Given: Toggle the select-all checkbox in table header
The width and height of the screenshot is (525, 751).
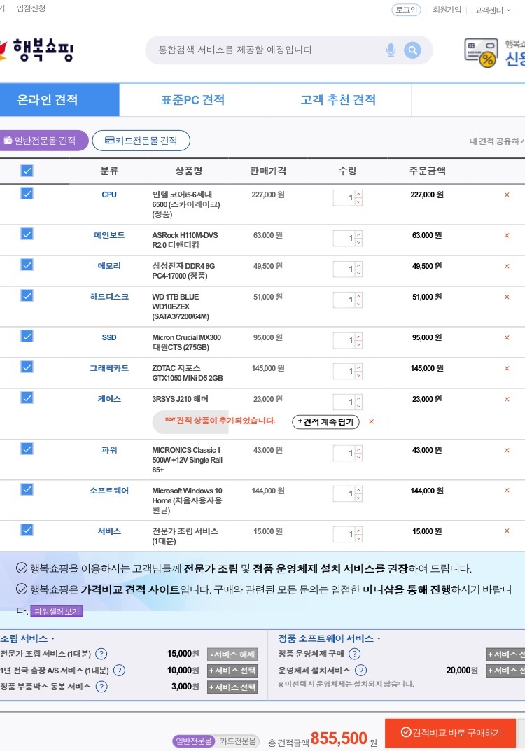Looking at the screenshot, I should [27, 171].
